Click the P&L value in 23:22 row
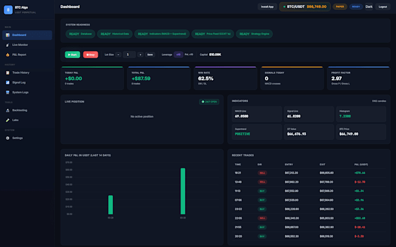Viewport: 396px width, 247px height. pyautogui.click(x=359, y=209)
